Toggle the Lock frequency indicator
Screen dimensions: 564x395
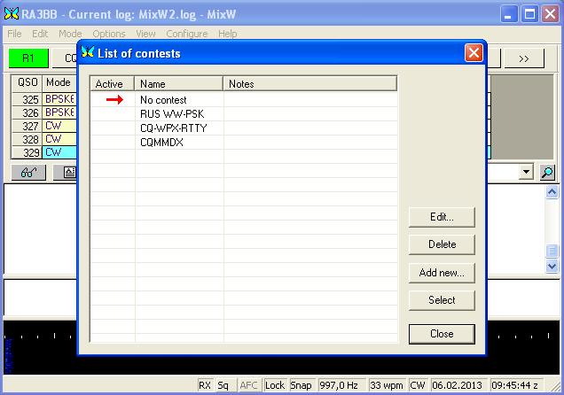pos(275,385)
